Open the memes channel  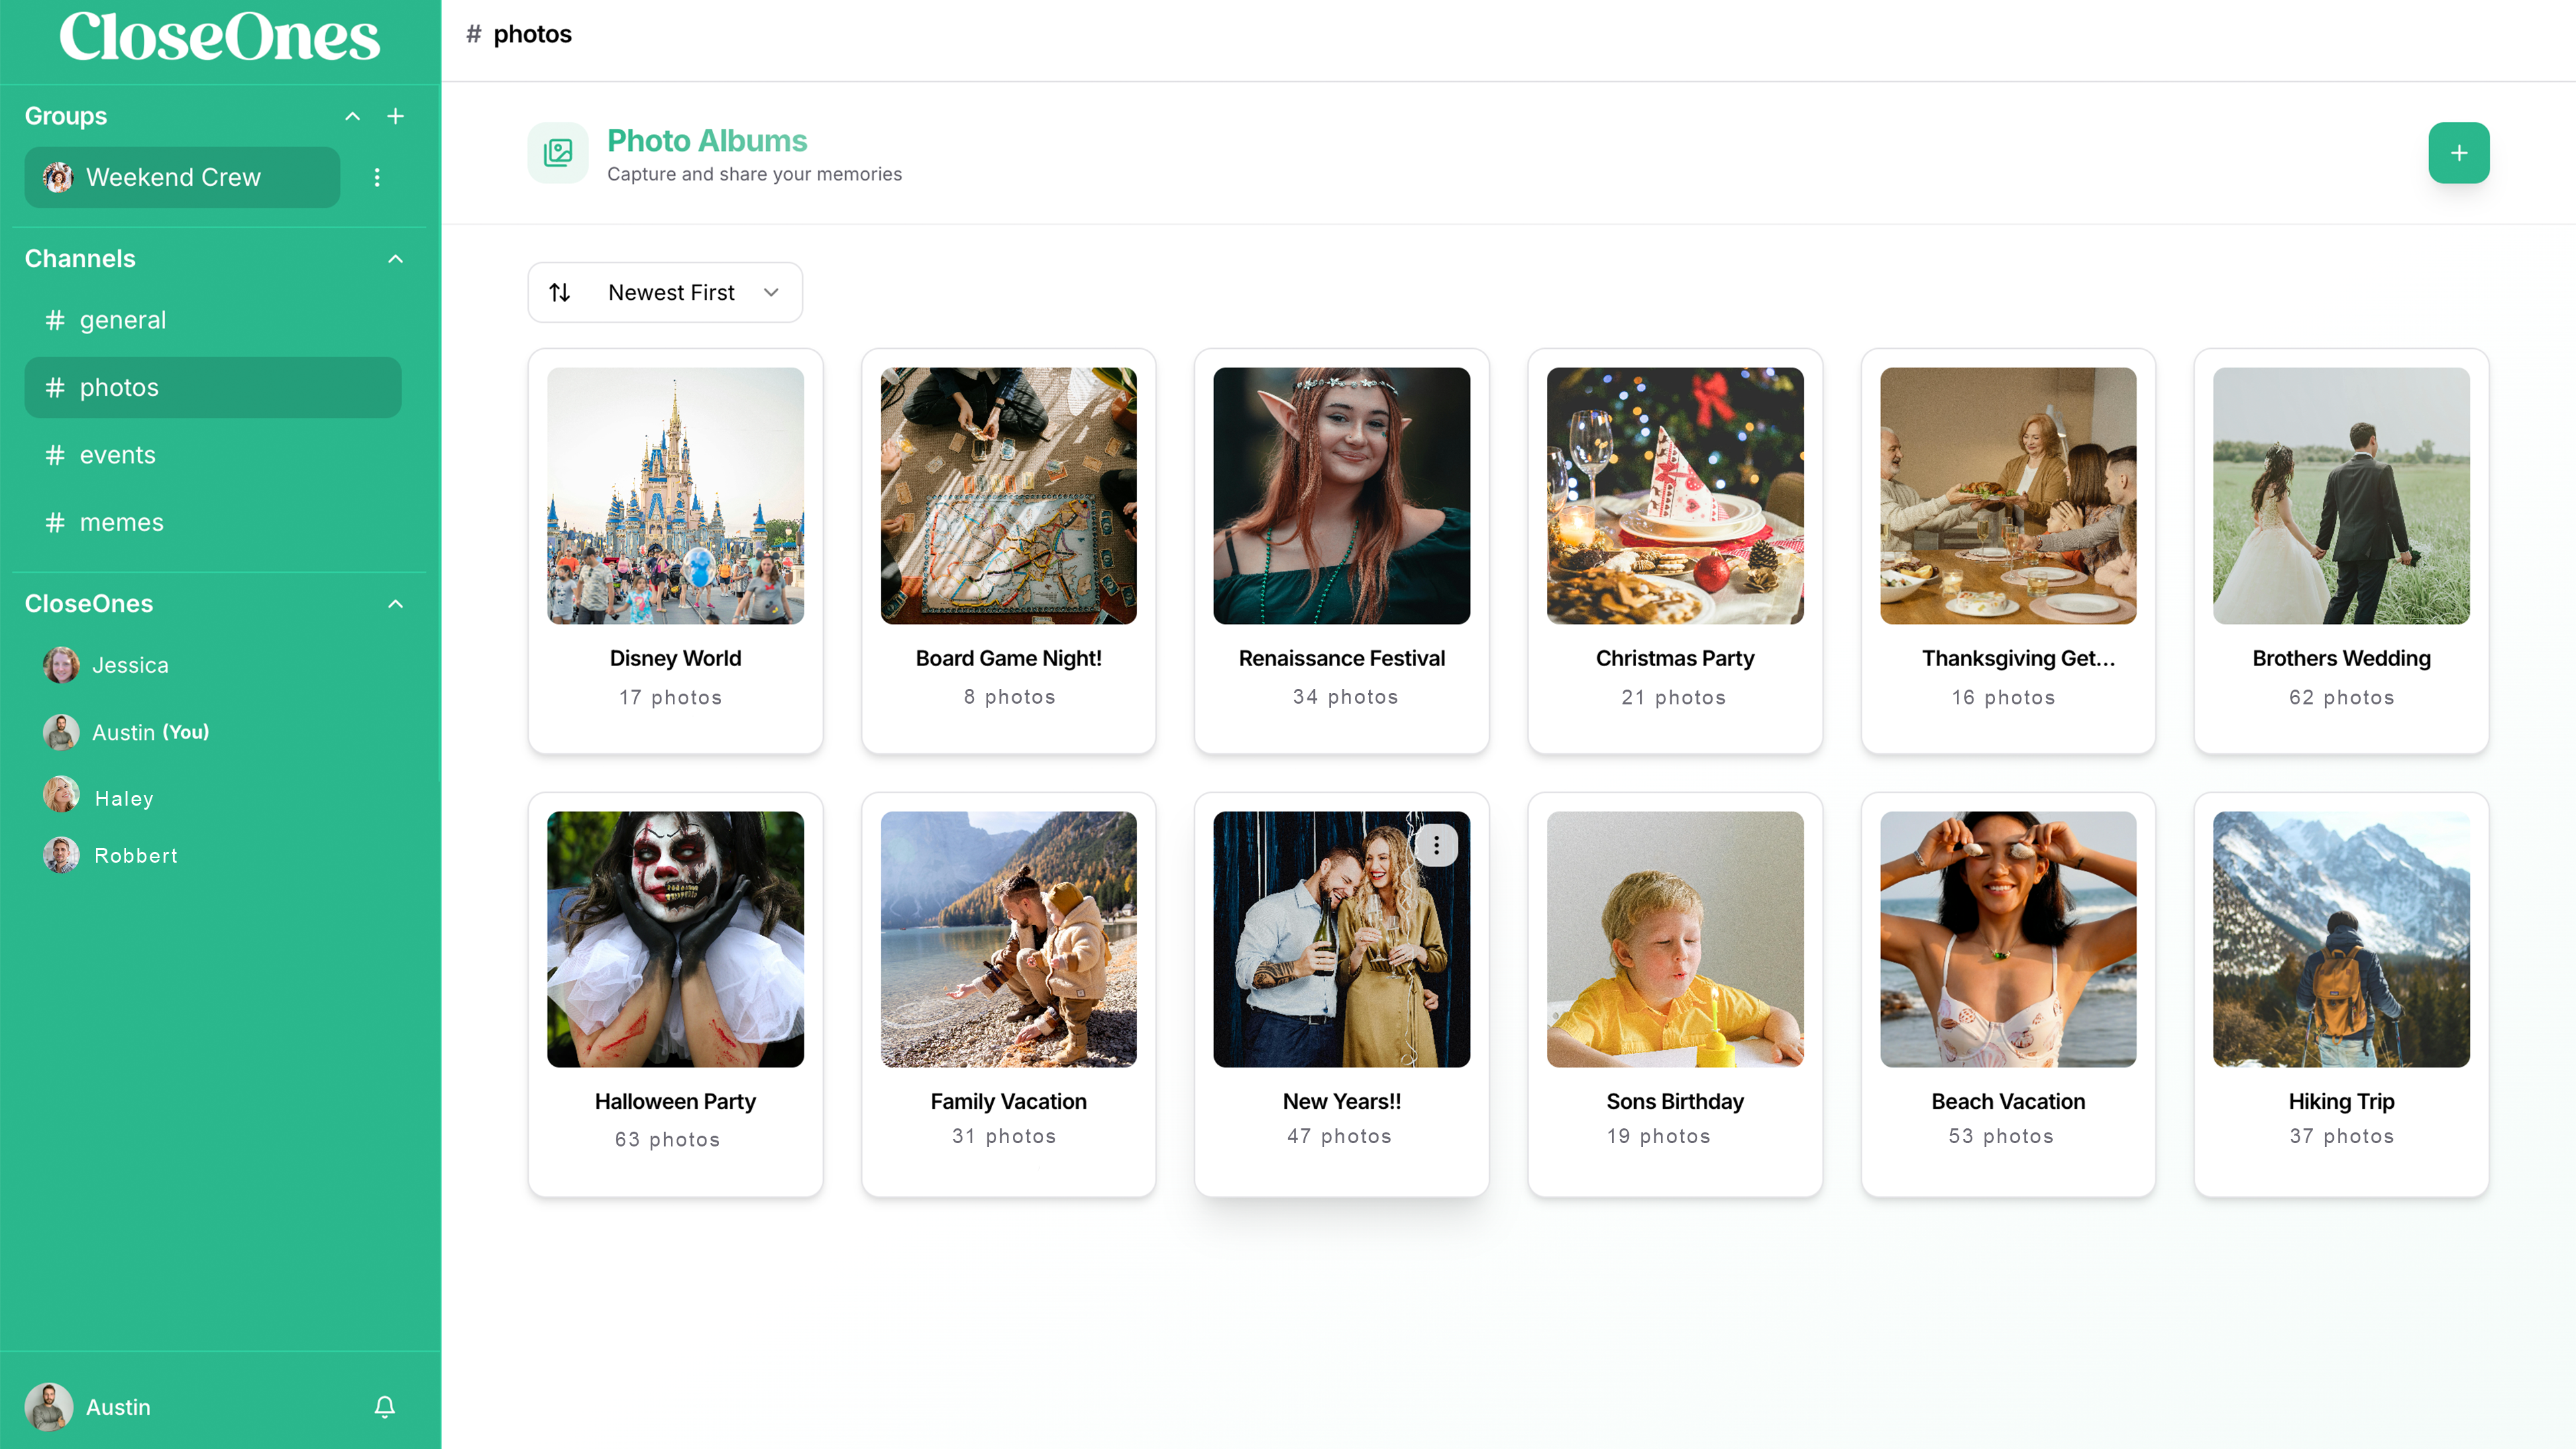tap(121, 522)
